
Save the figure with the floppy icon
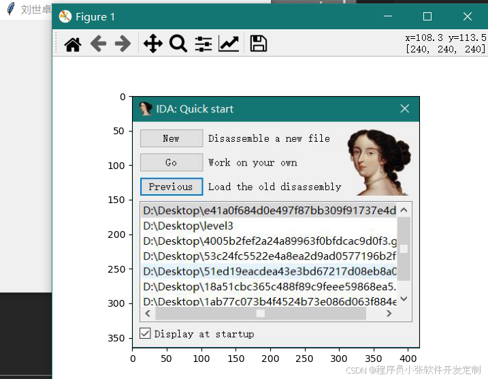pyautogui.click(x=259, y=44)
